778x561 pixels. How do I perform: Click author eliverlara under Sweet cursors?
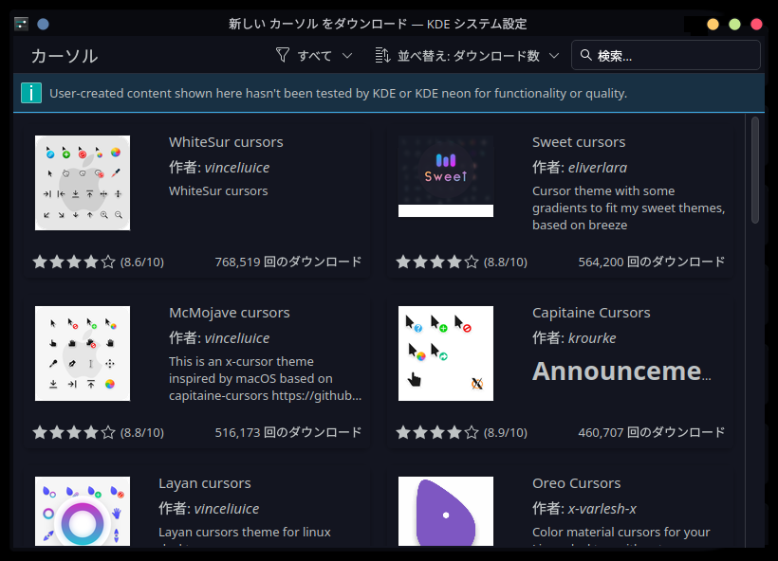pos(598,168)
